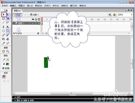Select the 图层 1 layer row
Image resolution: width=135 pixels, height=103 pixels.
pos(26,23)
